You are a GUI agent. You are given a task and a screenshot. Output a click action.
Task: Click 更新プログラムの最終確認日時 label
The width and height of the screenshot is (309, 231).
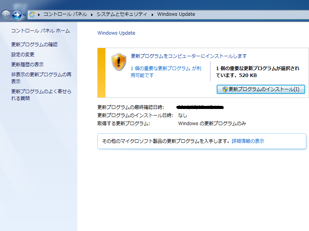(x=131, y=107)
